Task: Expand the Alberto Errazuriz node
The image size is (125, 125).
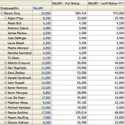Action: coord(6,63)
